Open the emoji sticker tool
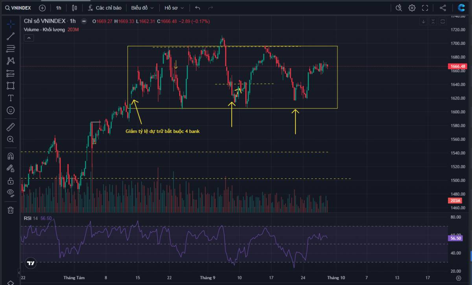 click(x=11, y=110)
